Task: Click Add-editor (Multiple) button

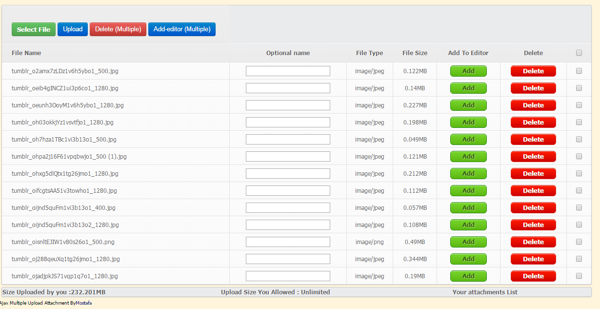Action: 181,29
